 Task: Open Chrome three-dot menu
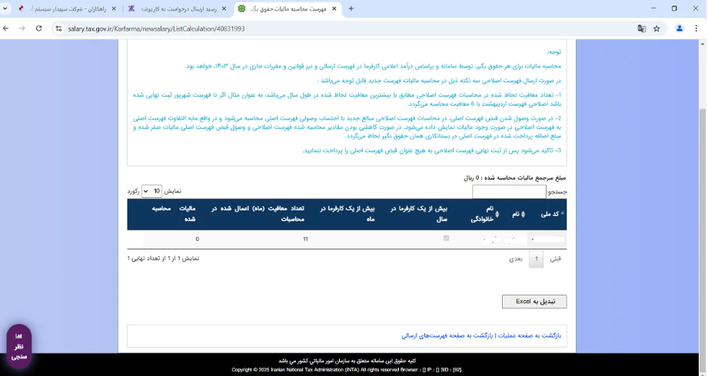pyautogui.click(x=696, y=28)
